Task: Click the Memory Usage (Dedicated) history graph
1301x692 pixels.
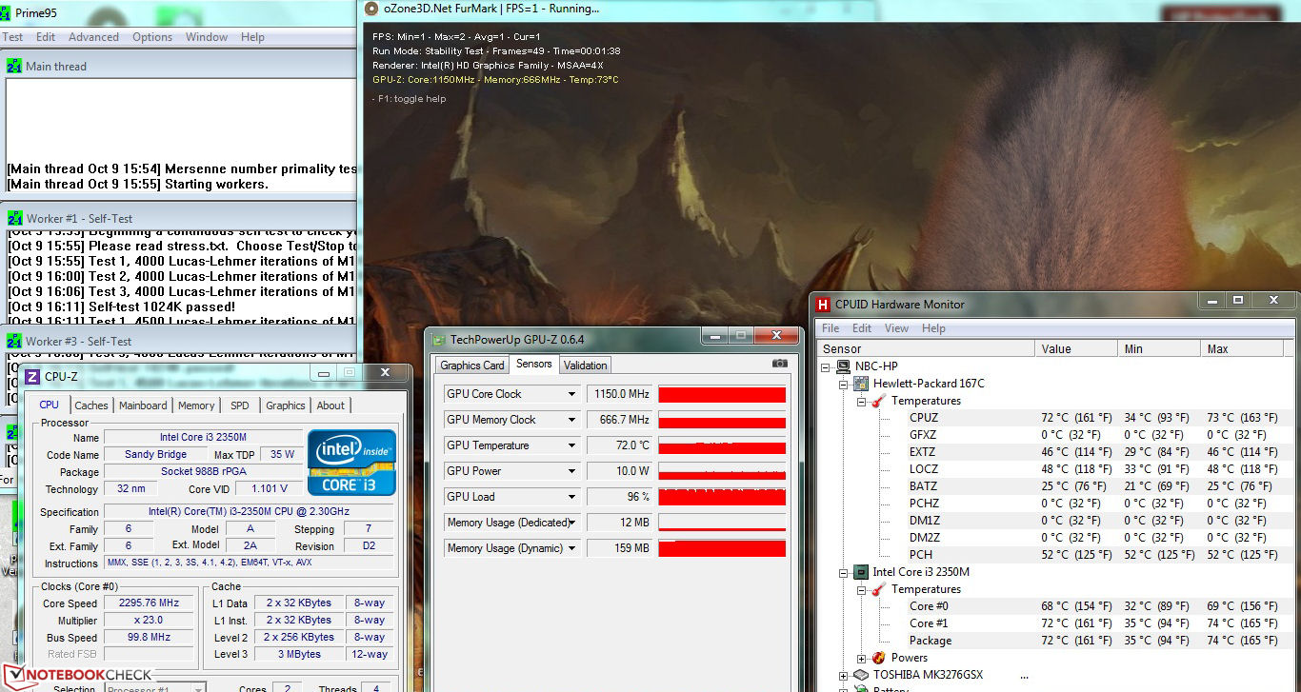Action: (x=722, y=523)
